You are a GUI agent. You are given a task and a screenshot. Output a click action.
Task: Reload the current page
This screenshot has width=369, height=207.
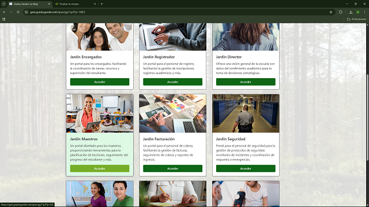click(x=18, y=12)
